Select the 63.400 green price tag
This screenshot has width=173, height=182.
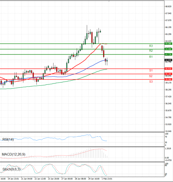[x=168, y=49]
